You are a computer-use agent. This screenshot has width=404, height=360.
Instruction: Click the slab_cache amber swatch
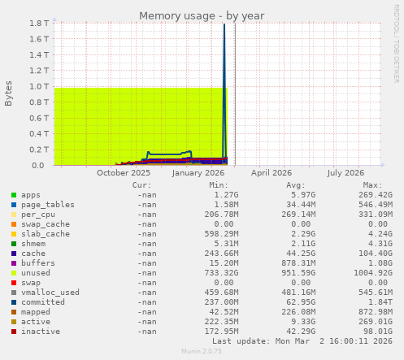pos(14,234)
